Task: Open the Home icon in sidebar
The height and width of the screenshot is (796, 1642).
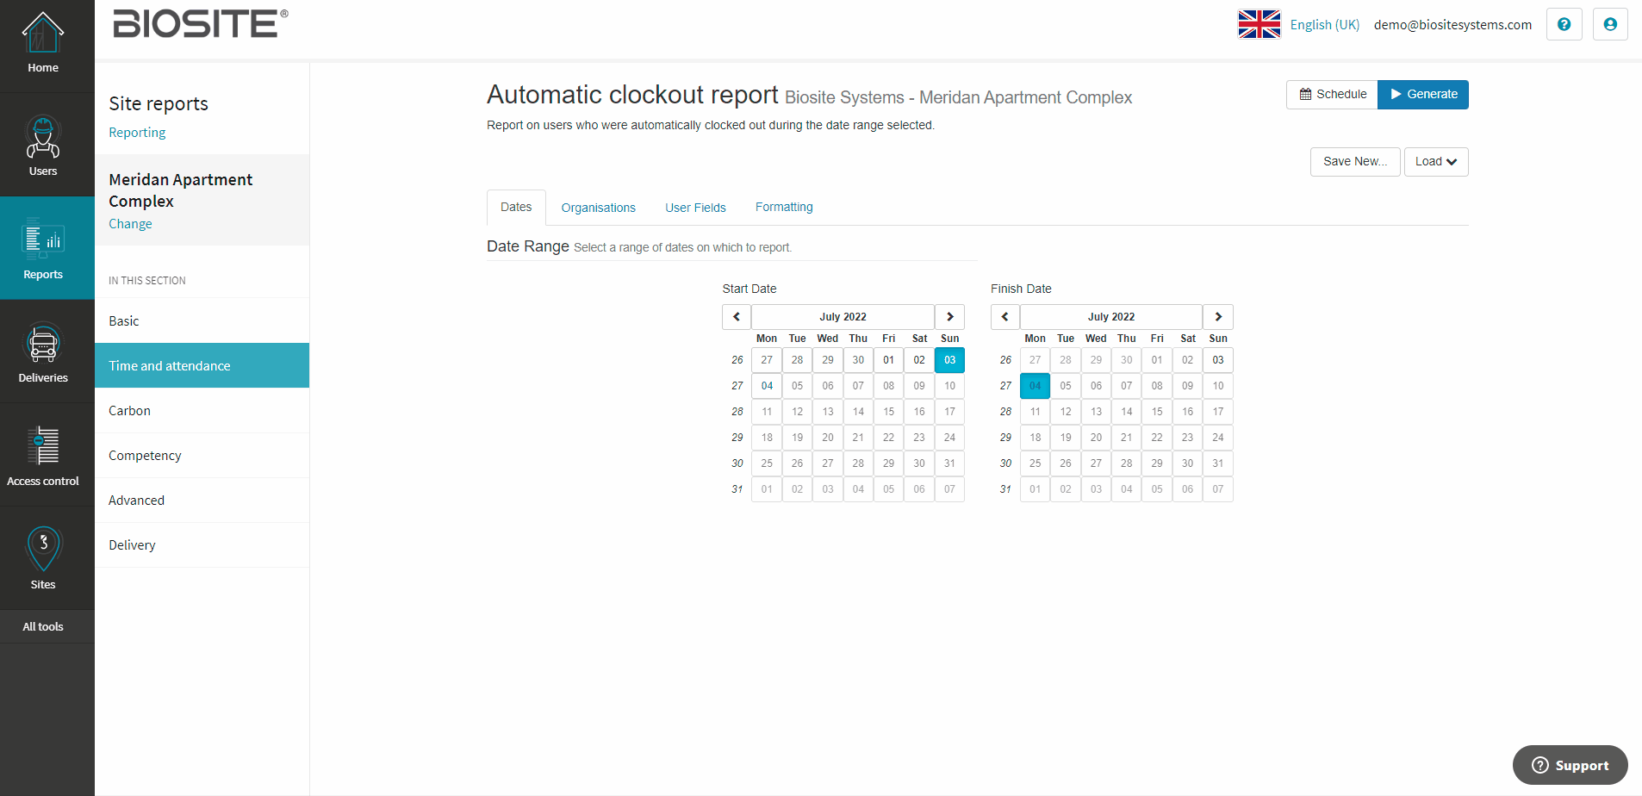Action: (x=43, y=34)
